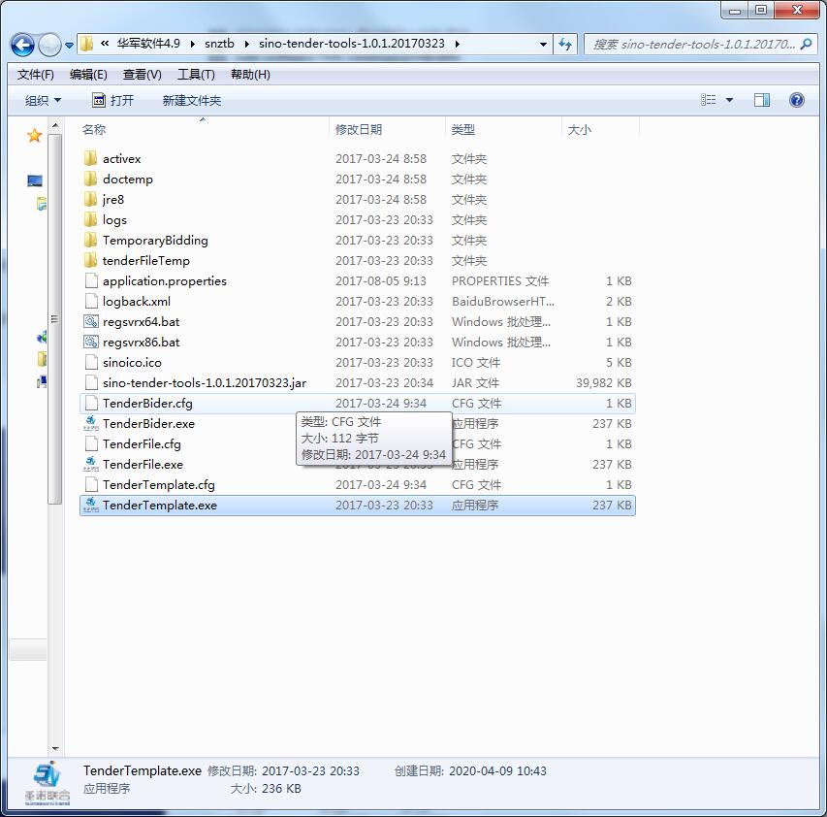This screenshot has width=827, height=817.
Task: Click the previous breadcrumb chevron in address bar
Action: point(105,44)
